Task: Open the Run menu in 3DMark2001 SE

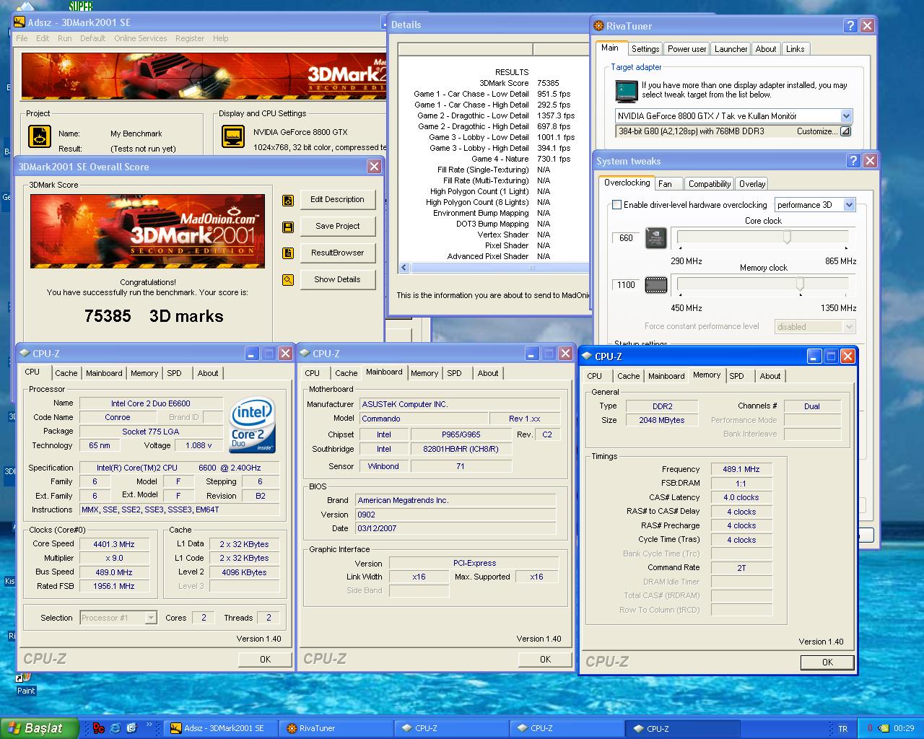Action: (64, 38)
